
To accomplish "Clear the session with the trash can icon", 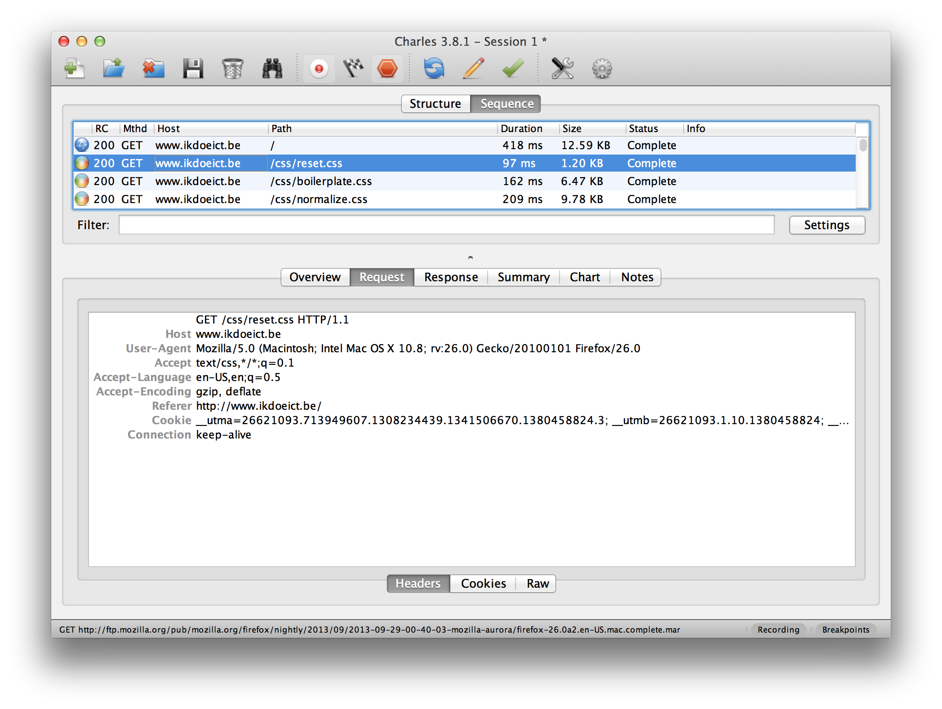I will [232, 68].
